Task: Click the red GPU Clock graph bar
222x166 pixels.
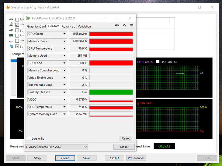Action: pyautogui.click(x=111, y=34)
